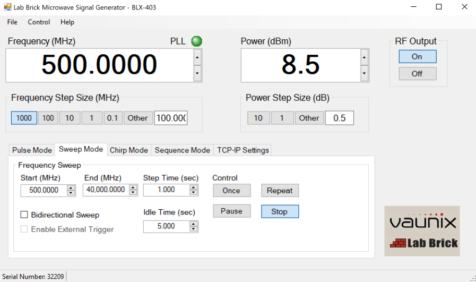The height and width of the screenshot is (282, 476).
Task: Decrement sweep End frequency spinner down
Action: pos(133,193)
